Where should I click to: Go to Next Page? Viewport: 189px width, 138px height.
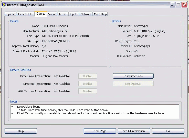pos(100,131)
